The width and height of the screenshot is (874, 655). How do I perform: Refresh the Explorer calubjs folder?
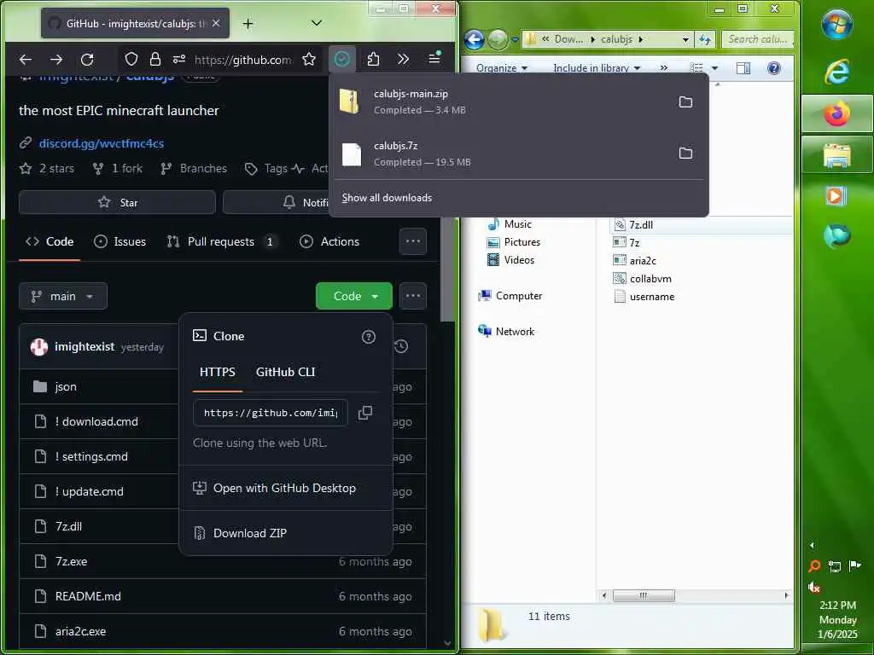[x=704, y=39]
